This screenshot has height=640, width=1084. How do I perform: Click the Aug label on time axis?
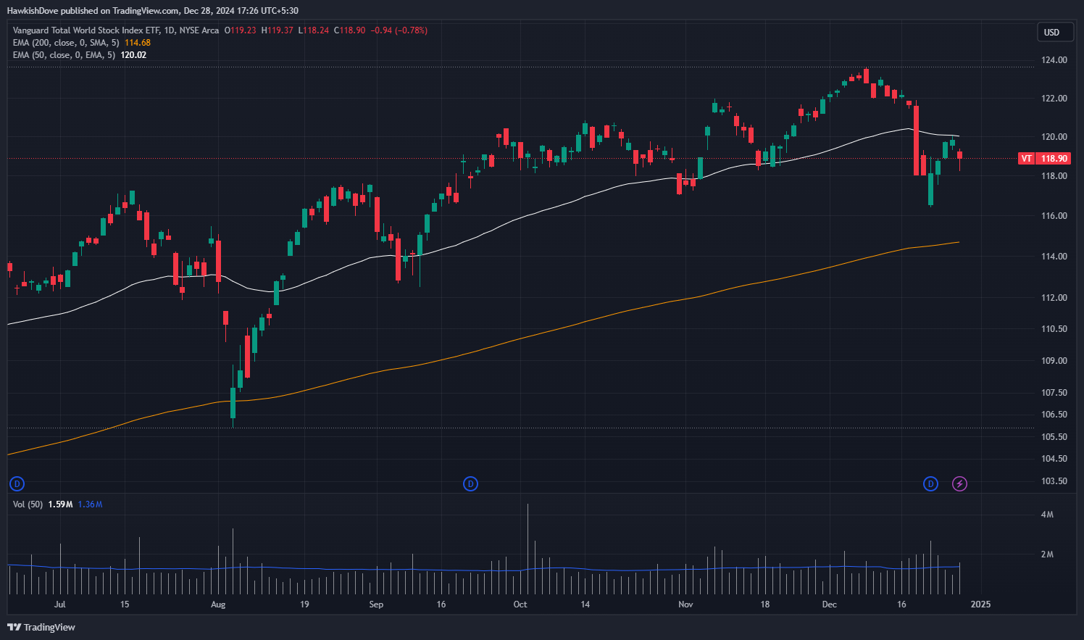coord(218,604)
